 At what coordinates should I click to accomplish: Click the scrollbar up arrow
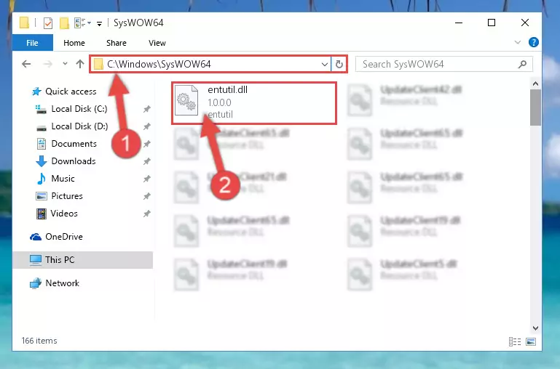coord(535,84)
